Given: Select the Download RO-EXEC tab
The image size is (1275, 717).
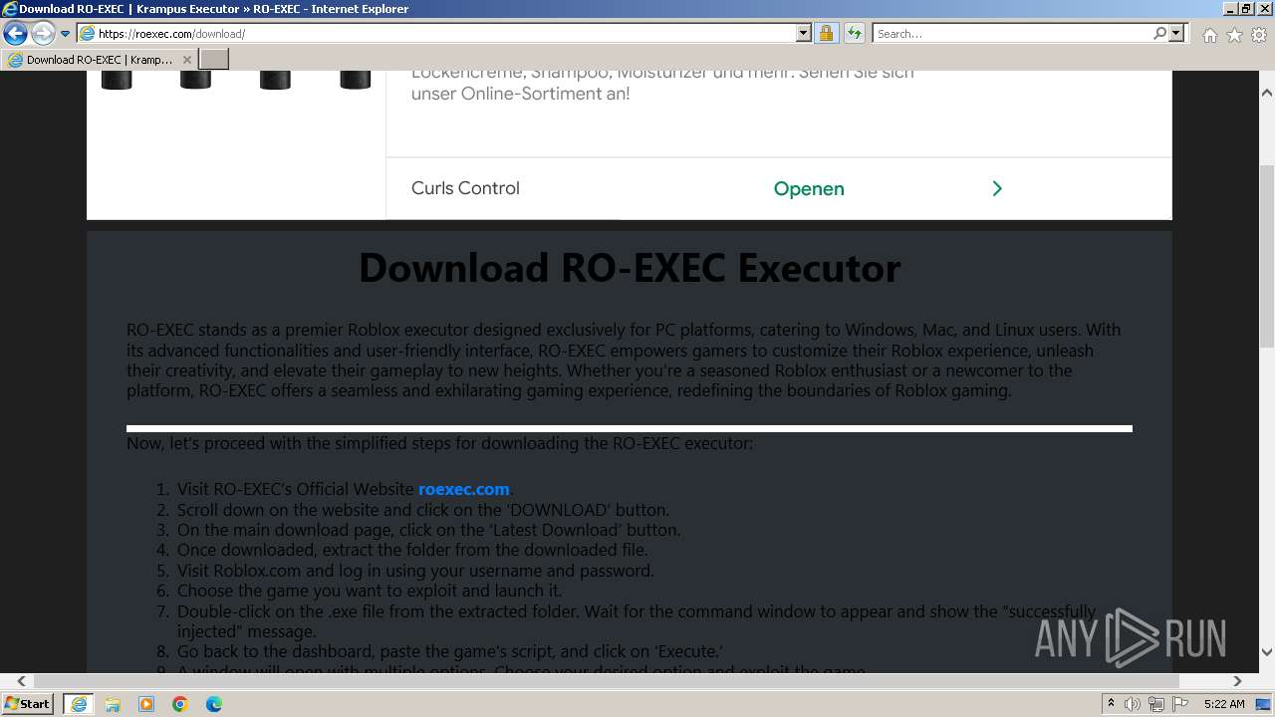Looking at the screenshot, I should tap(99, 59).
